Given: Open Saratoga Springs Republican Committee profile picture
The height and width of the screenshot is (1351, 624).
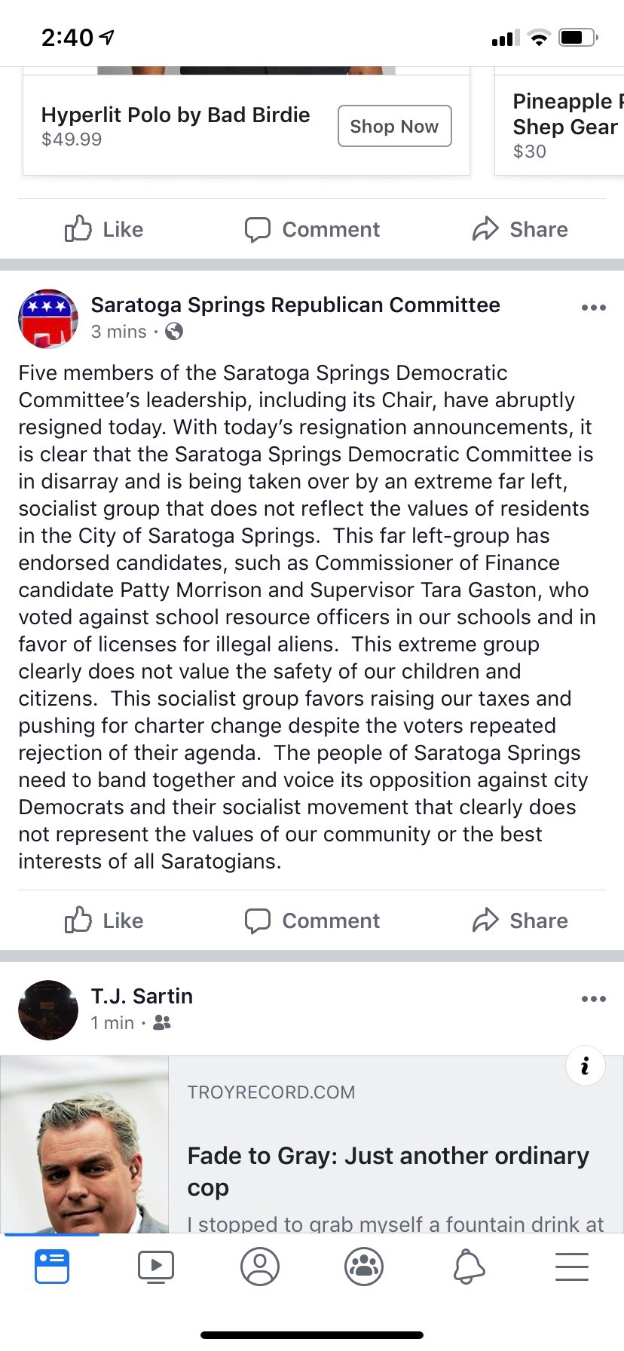Looking at the screenshot, I should tap(48, 318).
